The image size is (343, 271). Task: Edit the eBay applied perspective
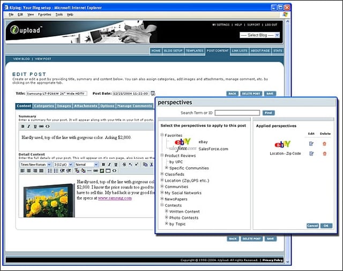pyautogui.click(x=311, y=144)
